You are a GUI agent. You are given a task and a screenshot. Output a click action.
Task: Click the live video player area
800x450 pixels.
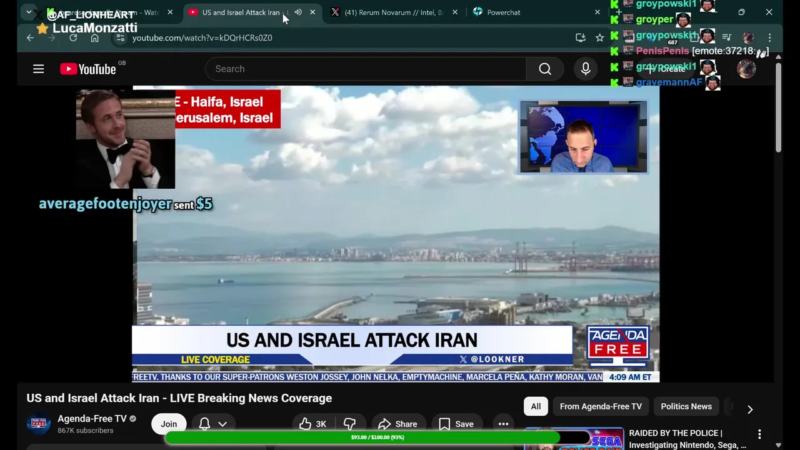396,233
